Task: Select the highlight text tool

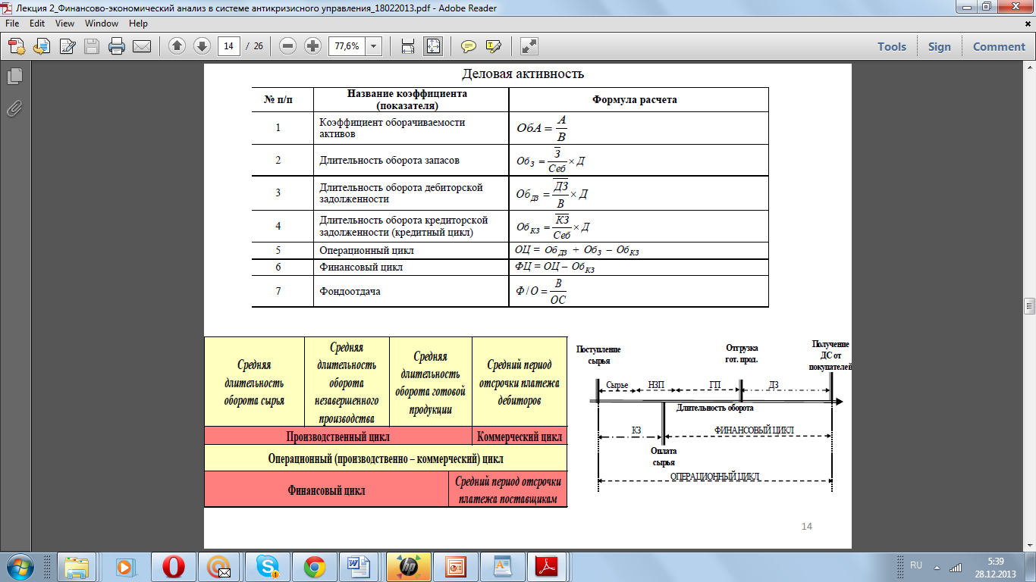Action: pyautogui.click(x=494, y=46)
